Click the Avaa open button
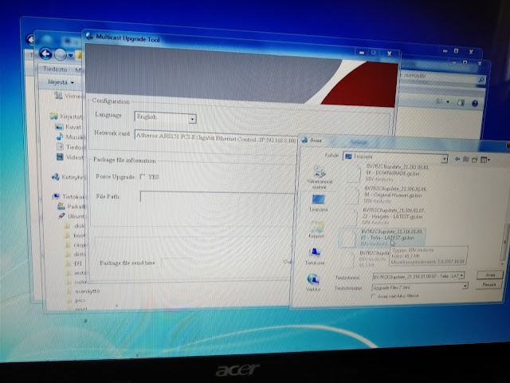The height and width of the screenshot is (383, 510). pyautogui.click(x=490, y=274)
